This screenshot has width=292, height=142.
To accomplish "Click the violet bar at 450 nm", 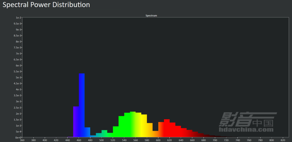I will [76, 122].
